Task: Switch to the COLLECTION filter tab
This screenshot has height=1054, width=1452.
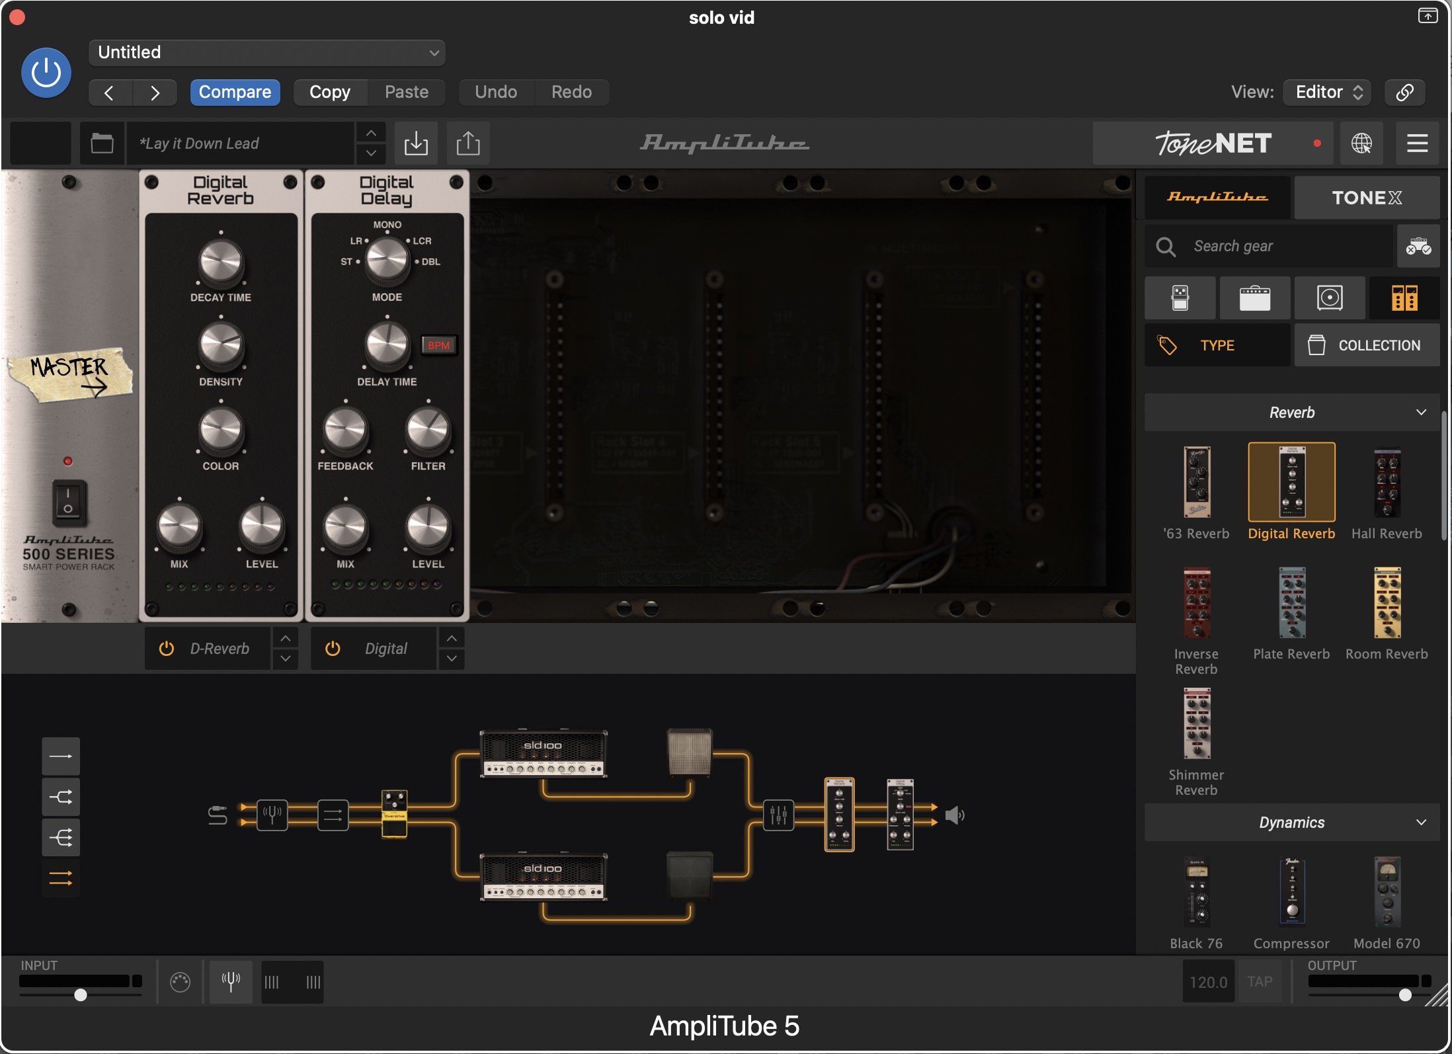Action: coord(1366,345)
